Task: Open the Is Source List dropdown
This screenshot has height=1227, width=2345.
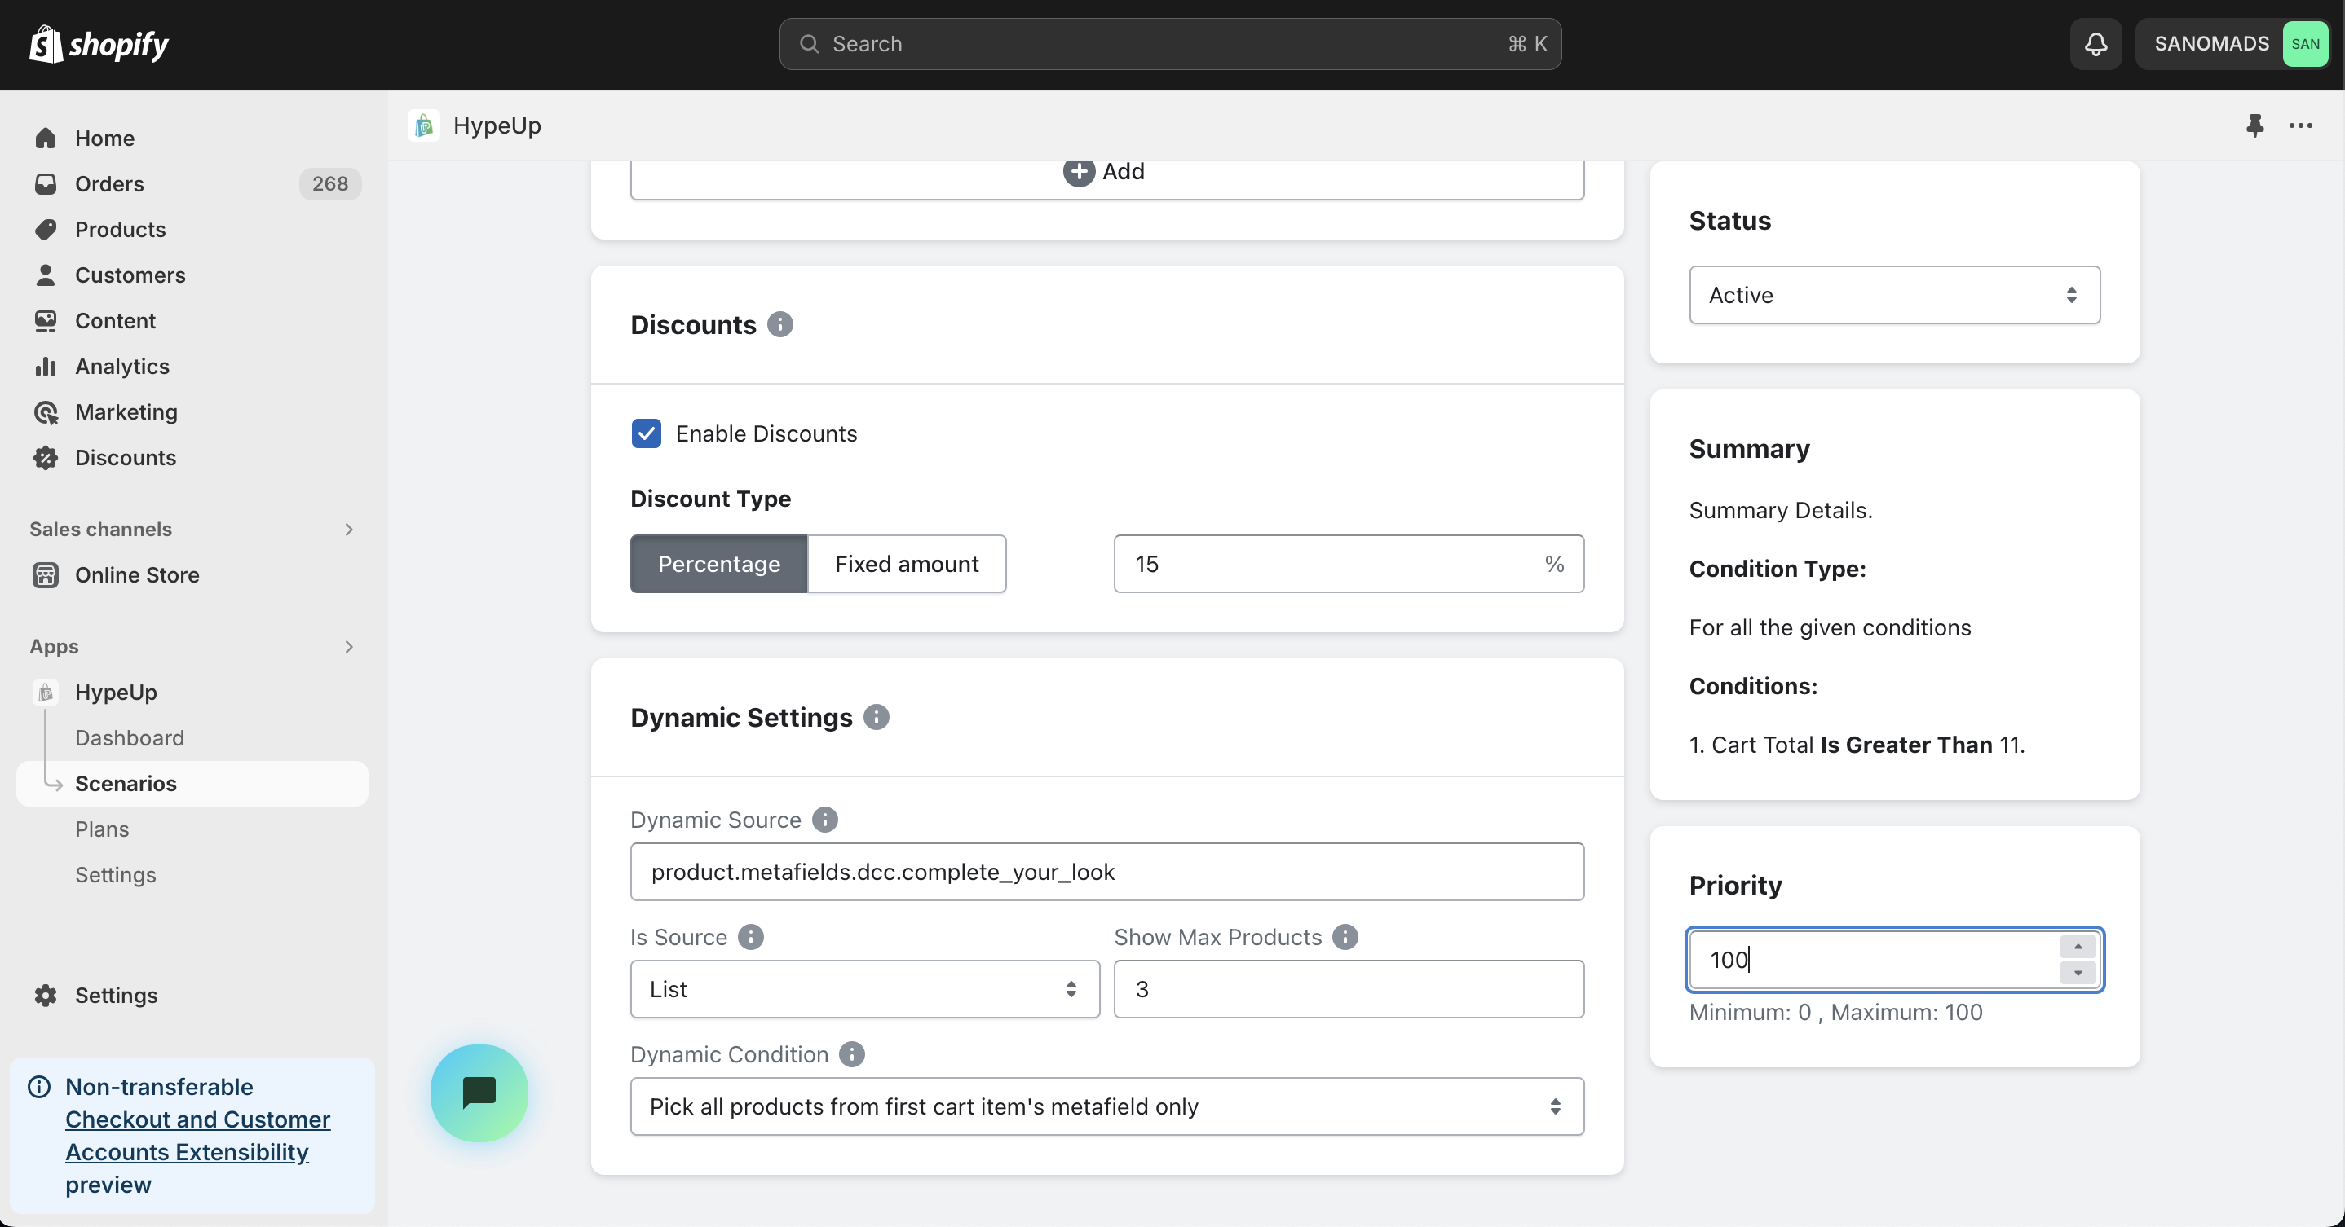Action: [864, 989]
